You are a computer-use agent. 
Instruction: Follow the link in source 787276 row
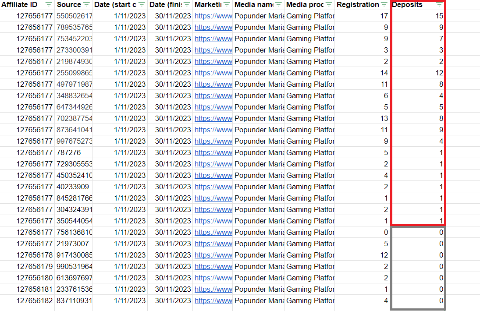(213, 152)
